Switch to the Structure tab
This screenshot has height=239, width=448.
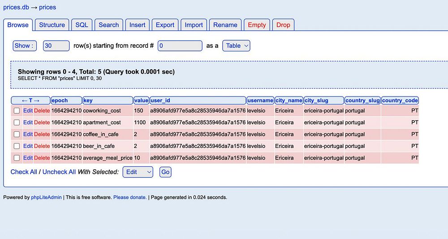tap(52, 25)
